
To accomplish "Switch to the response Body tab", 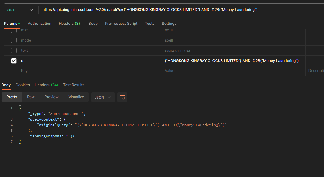I will point(6,85).
